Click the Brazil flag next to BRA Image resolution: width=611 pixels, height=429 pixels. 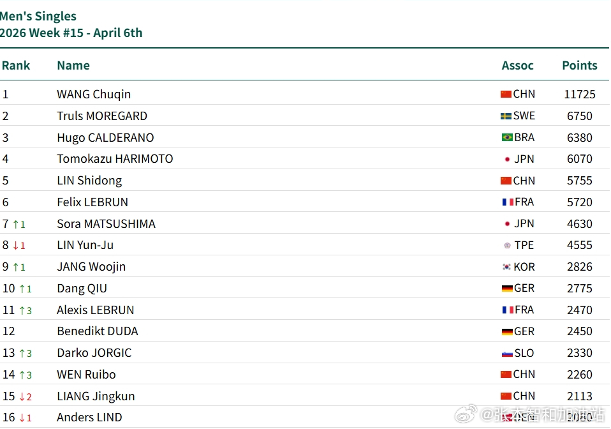(507, 137)
